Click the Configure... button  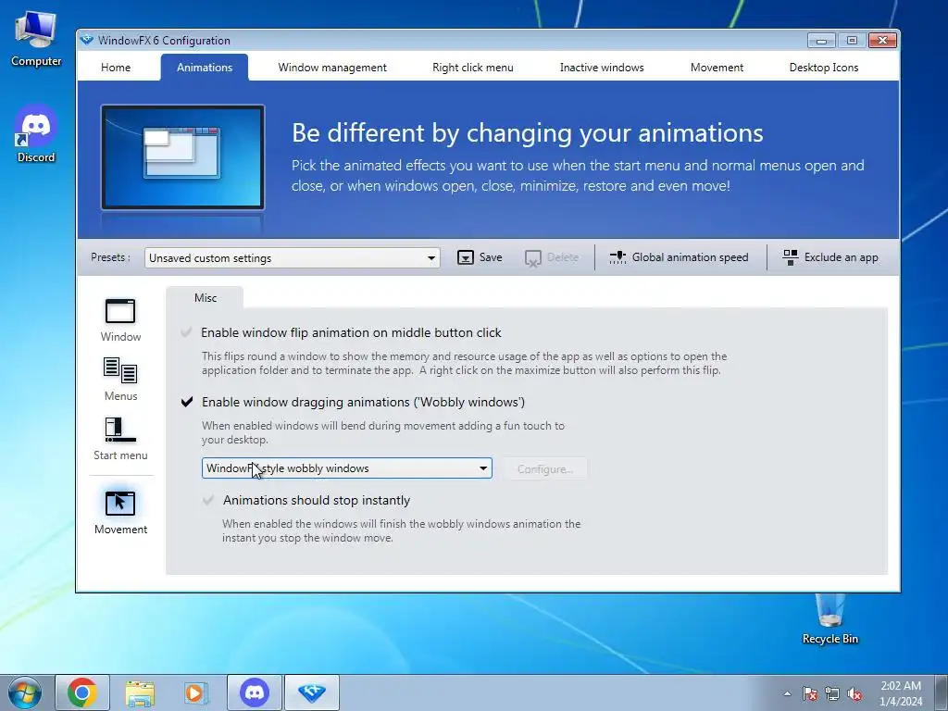pos(544,468)
